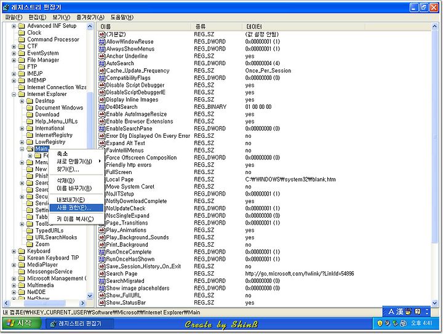Select the Command Processor key
The height and width of the screenshot is (334, 443).
point(53,39)
